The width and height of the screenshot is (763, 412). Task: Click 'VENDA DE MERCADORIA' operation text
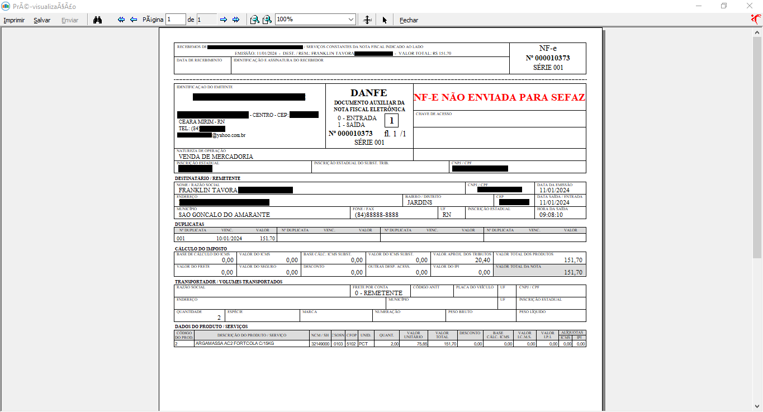click(x=216, y=157)
